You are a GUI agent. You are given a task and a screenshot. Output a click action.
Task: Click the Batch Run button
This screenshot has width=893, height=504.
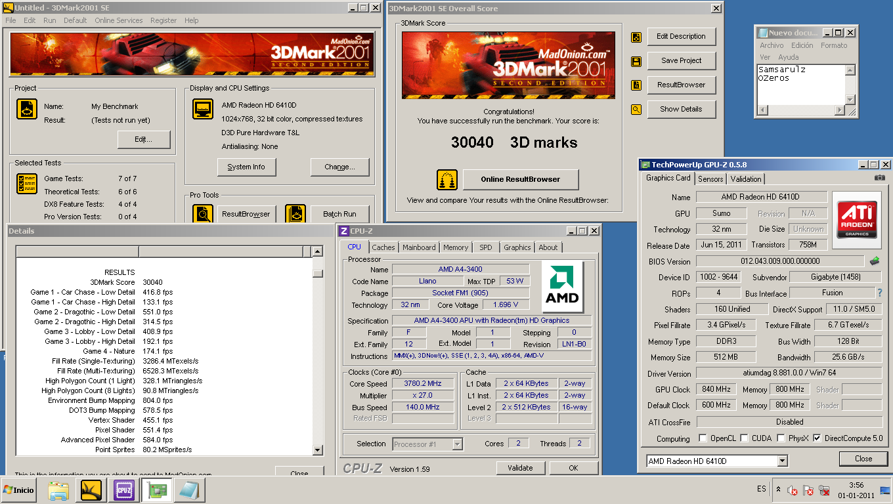(x=339, y=215)
